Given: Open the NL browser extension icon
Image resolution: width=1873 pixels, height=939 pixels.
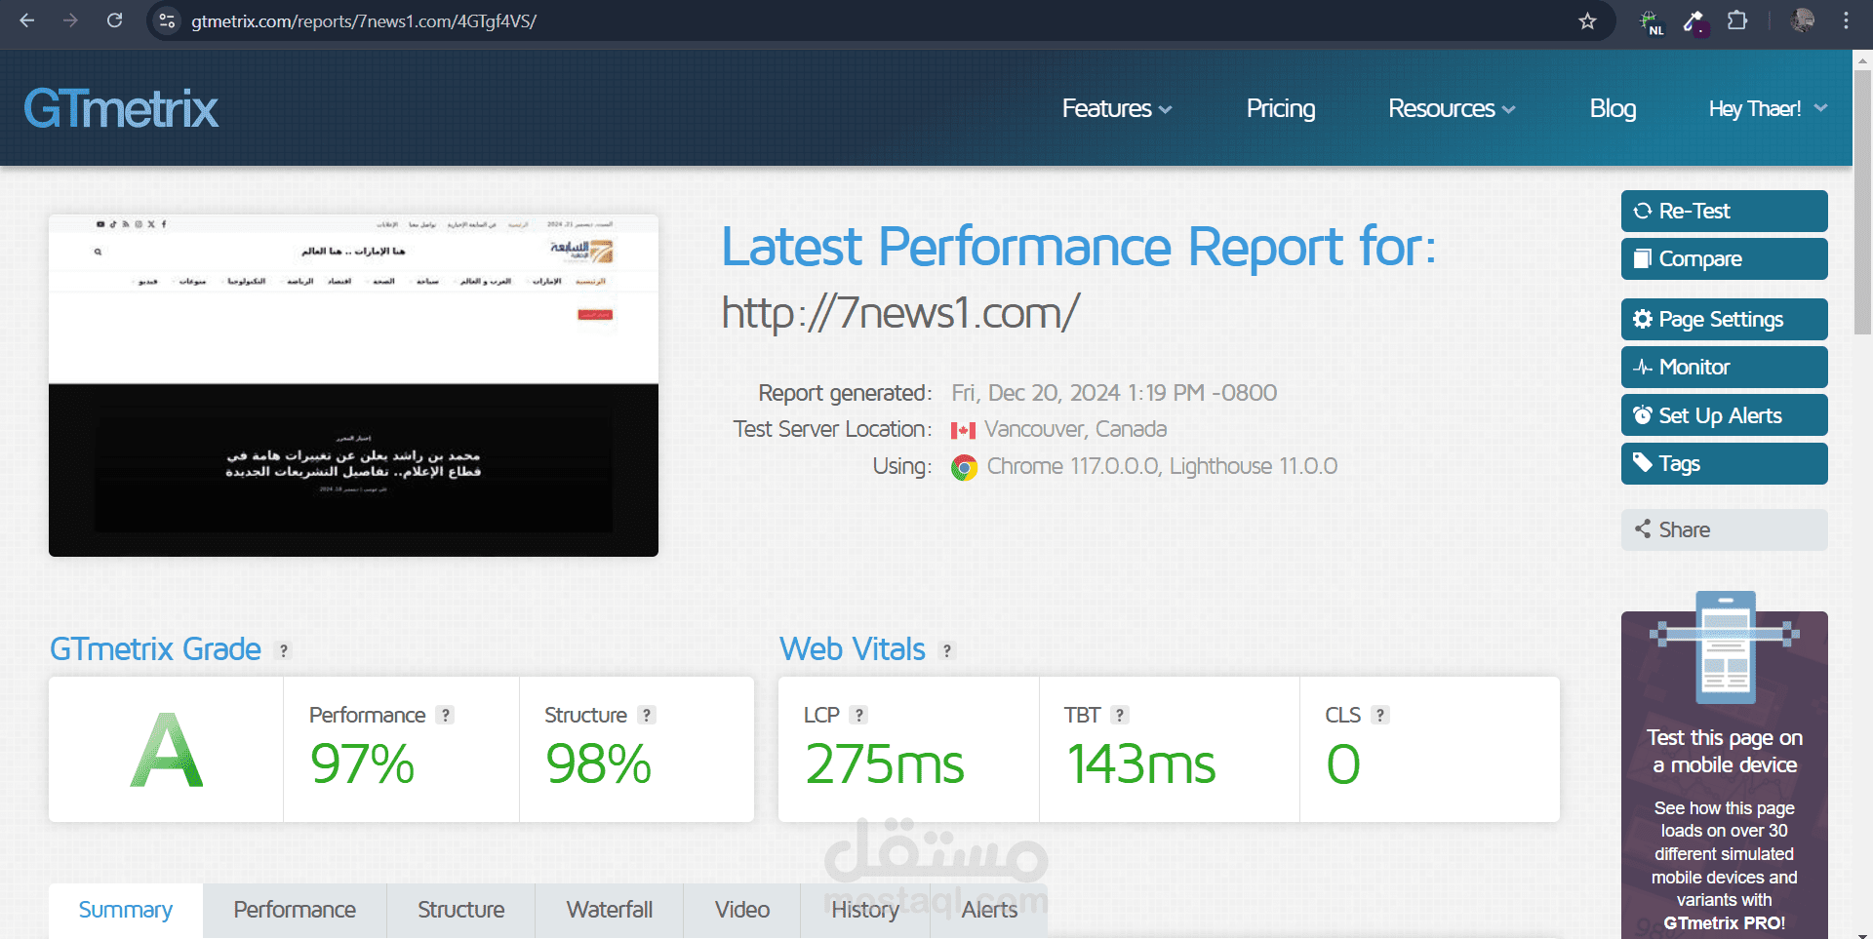Looking at the screenshot, I should [x=1652, y=21].
